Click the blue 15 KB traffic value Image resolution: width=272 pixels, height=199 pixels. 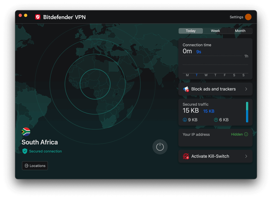pos(209,111)
